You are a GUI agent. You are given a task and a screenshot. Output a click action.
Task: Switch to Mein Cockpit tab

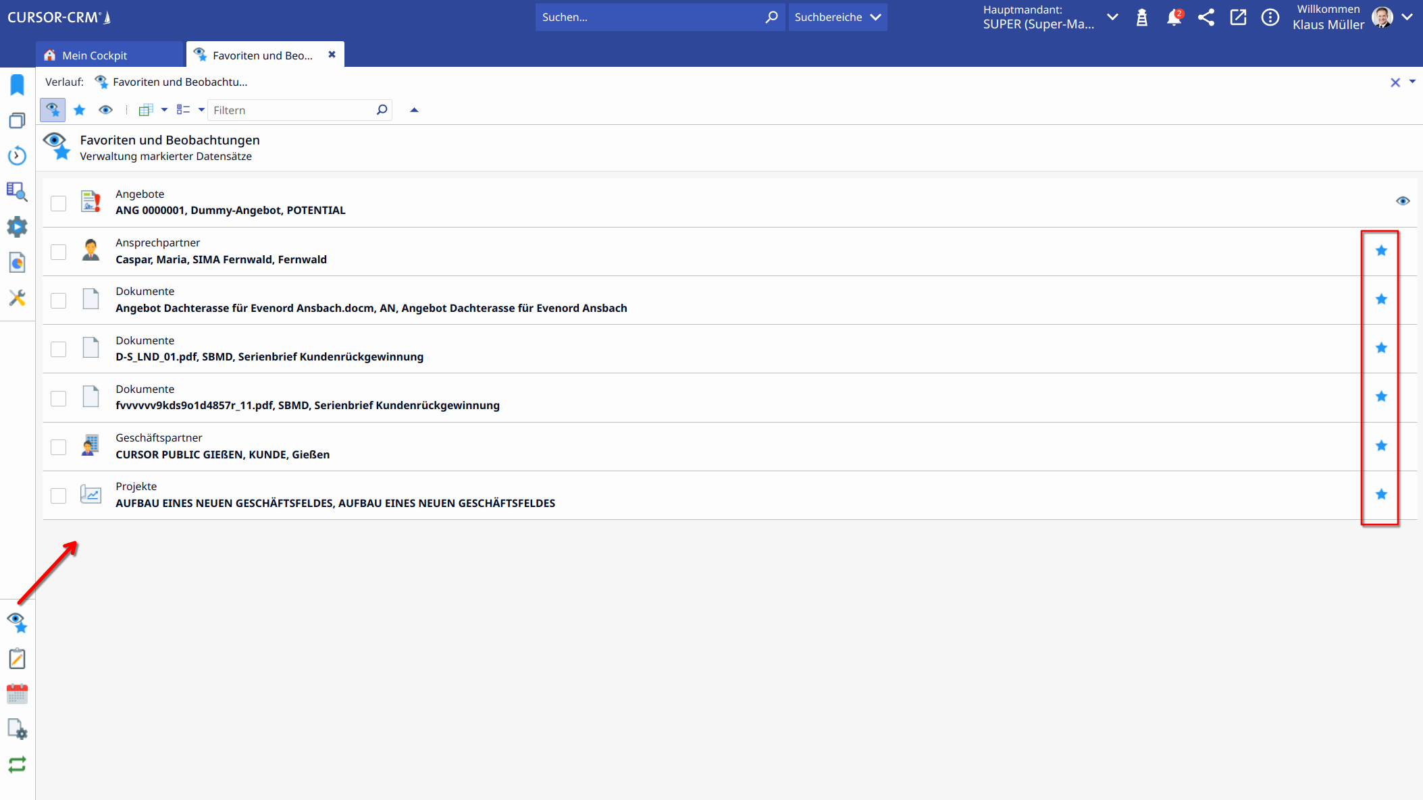pyautogui.click(x=95, y=55)
